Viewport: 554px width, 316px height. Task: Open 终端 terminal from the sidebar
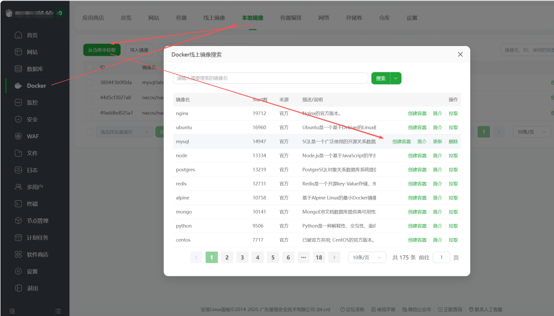[x=32, y=204]
